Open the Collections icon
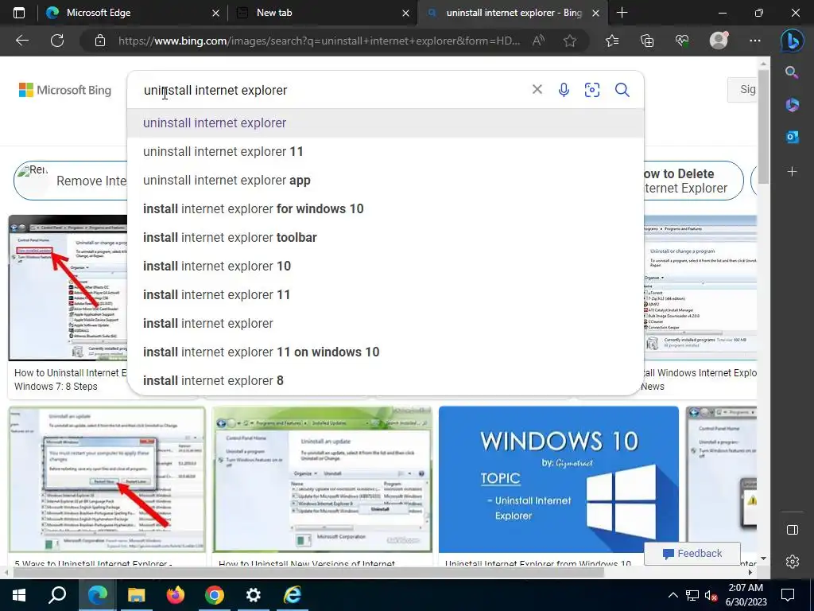Viewport: 814px width, 611px height. point(647,41)
